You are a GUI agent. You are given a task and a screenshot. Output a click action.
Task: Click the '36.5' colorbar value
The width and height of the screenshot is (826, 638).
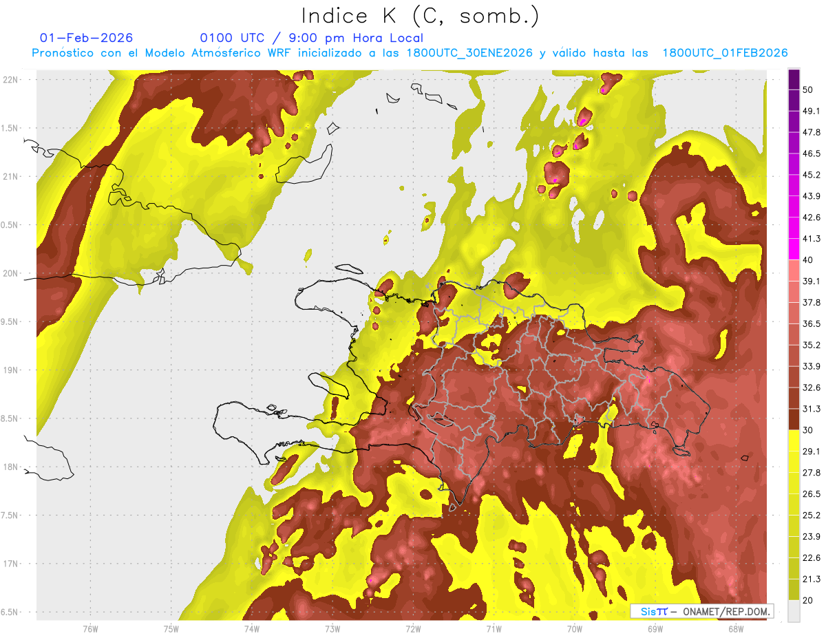(812, 323)
